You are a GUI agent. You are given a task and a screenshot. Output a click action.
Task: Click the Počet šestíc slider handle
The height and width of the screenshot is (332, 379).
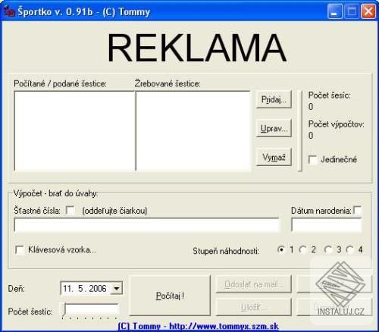click(64, 309)
